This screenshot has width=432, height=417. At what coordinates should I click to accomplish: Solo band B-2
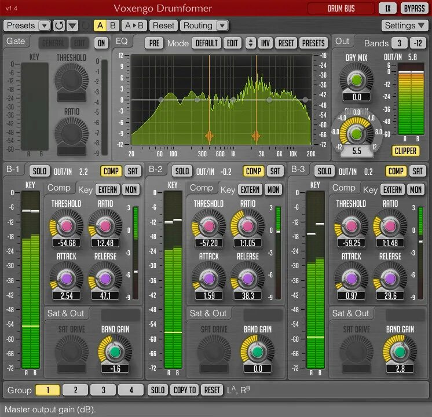(x=182, y=171)
